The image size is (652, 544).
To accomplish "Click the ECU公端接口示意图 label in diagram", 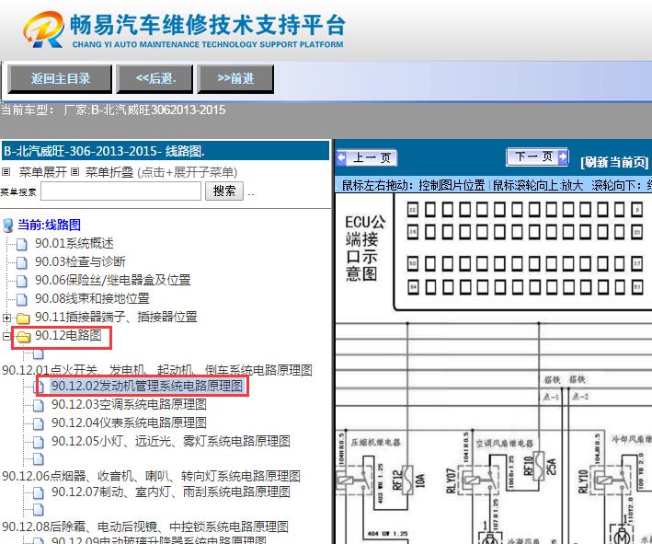I will pos(365,248).
